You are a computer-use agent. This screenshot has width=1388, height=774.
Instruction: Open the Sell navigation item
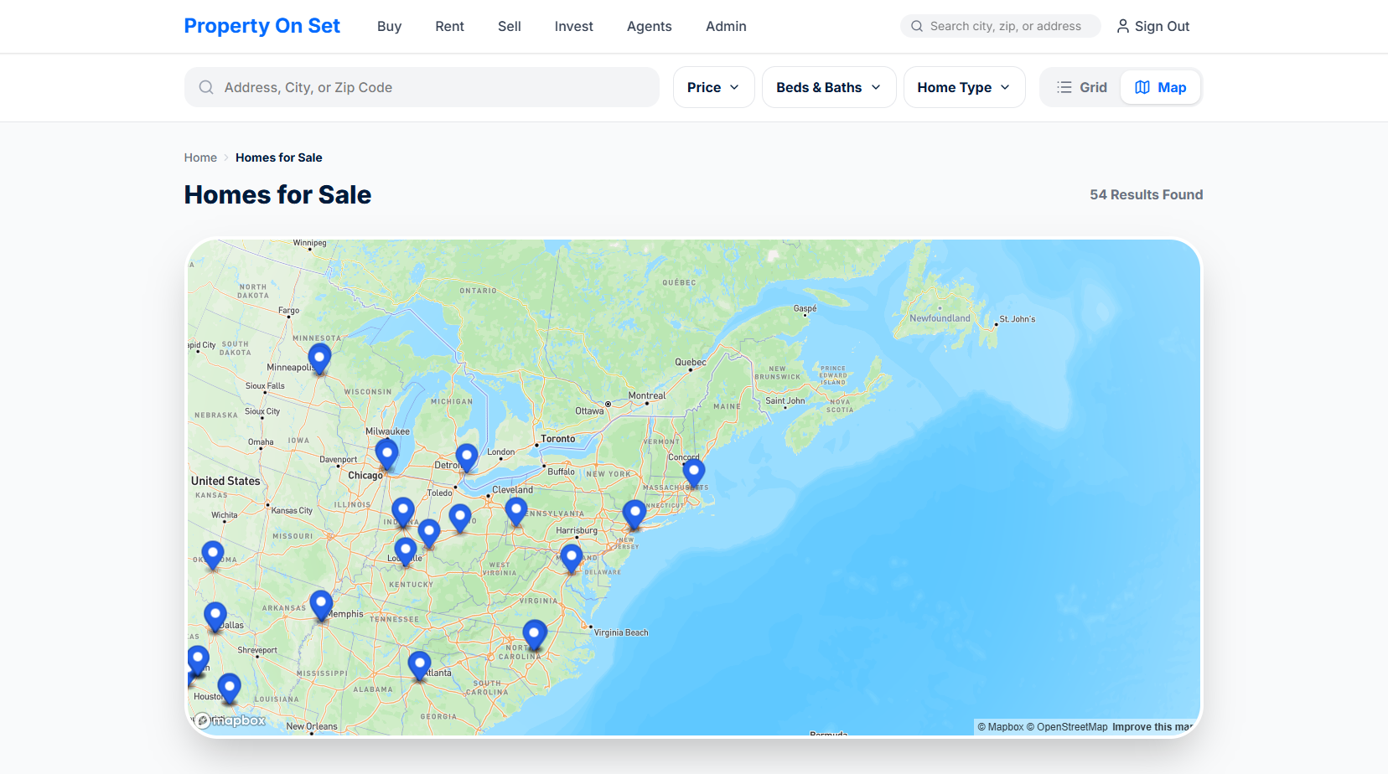(510, 26)
